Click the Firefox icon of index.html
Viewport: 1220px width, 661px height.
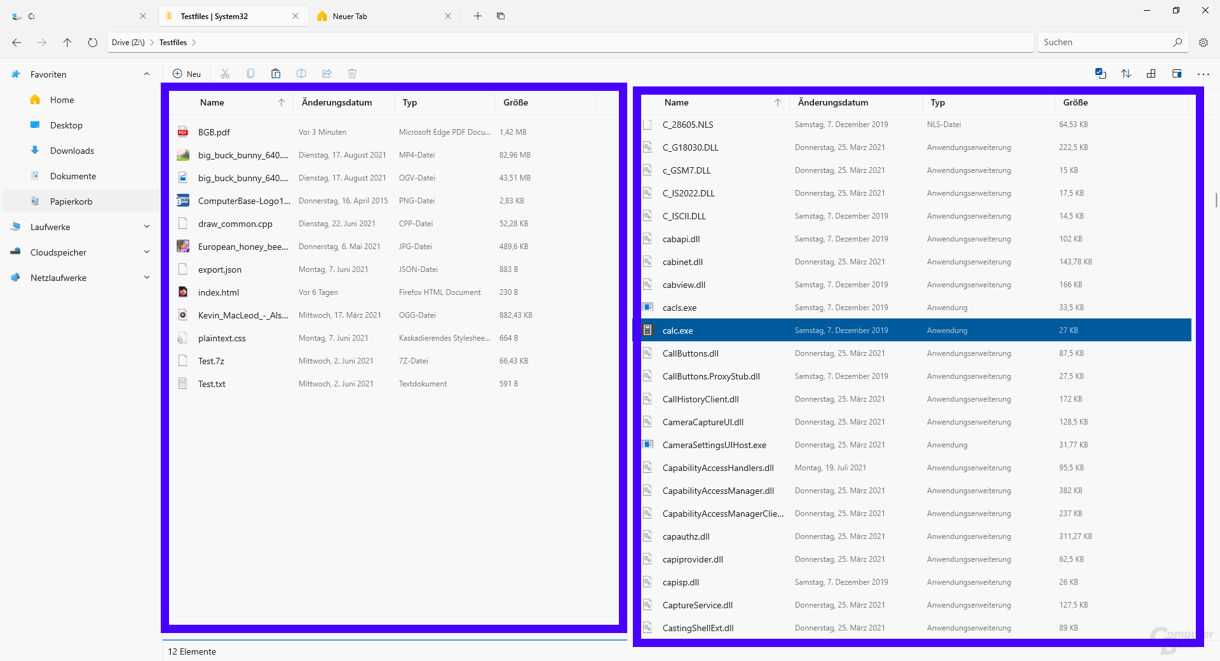(183, 292)
